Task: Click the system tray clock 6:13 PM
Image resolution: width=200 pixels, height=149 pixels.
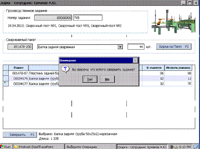Action: (185, 147)
